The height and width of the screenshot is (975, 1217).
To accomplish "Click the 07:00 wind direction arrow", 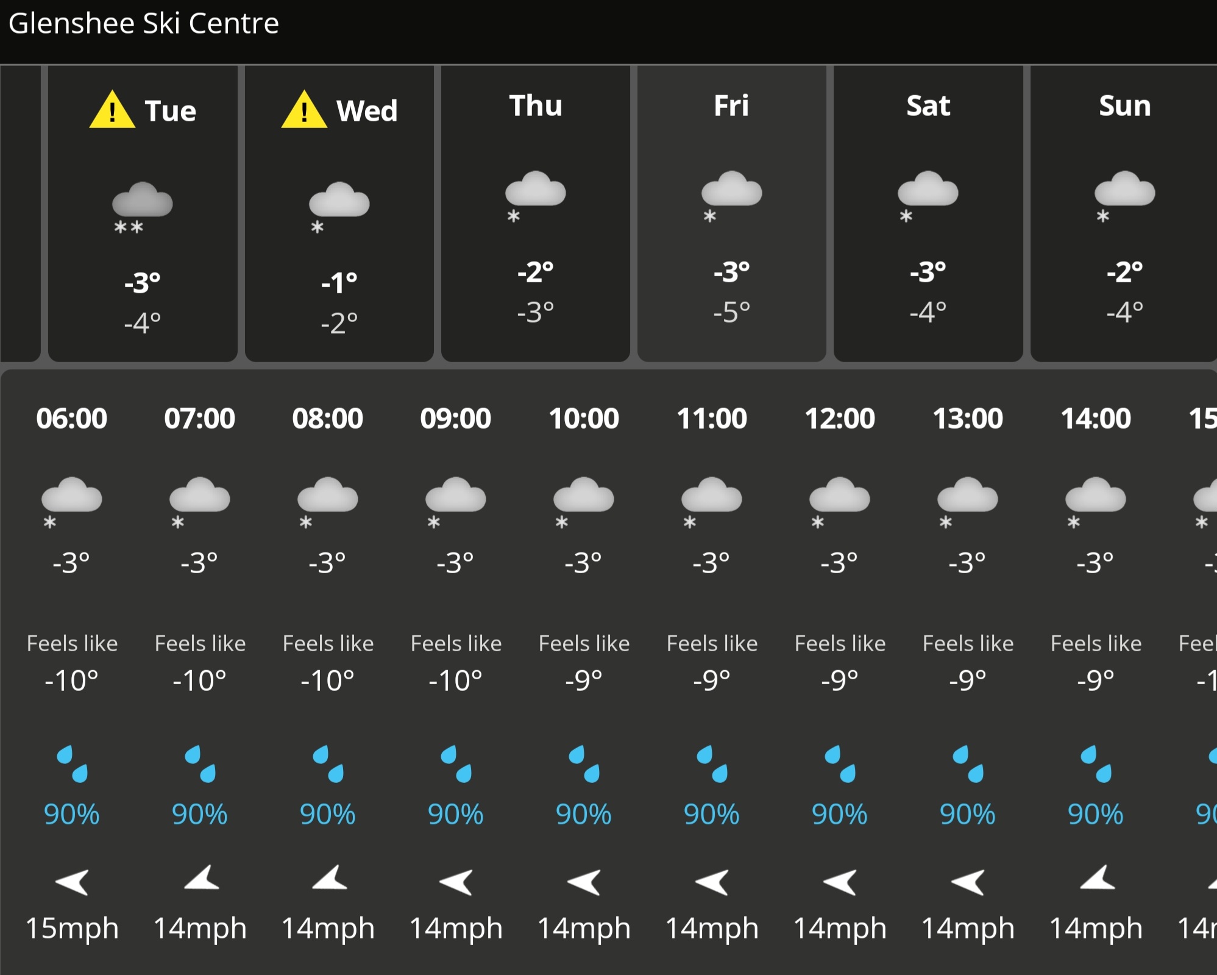I will pyautogui.click(x=200, y=879).
